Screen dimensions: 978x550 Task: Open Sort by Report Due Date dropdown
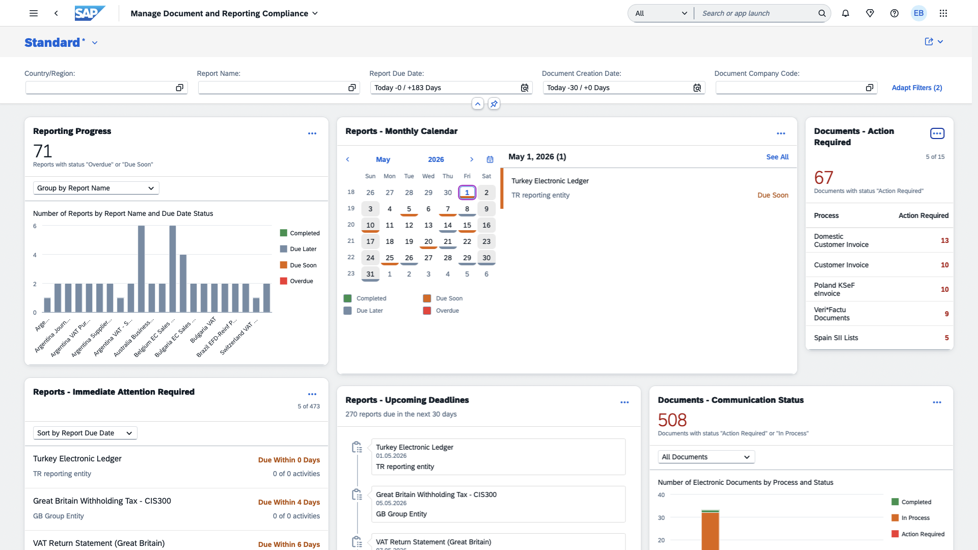point(85,433)
